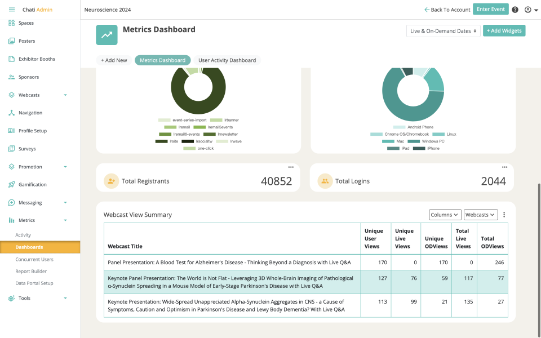Click the Back To Account link
The height and width of the screenshot is (338, 541).
point(447,10)
